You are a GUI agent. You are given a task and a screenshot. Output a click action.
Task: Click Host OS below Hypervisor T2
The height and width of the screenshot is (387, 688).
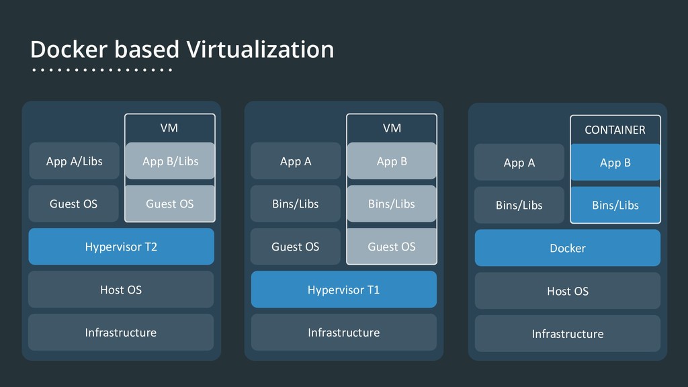(x=121, y=290)
